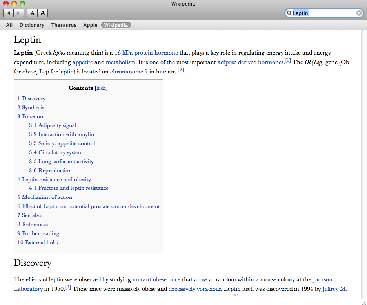Screen dimensions: 367x305
Task: Click footnote reference [1]
Action: click(288, 61)
